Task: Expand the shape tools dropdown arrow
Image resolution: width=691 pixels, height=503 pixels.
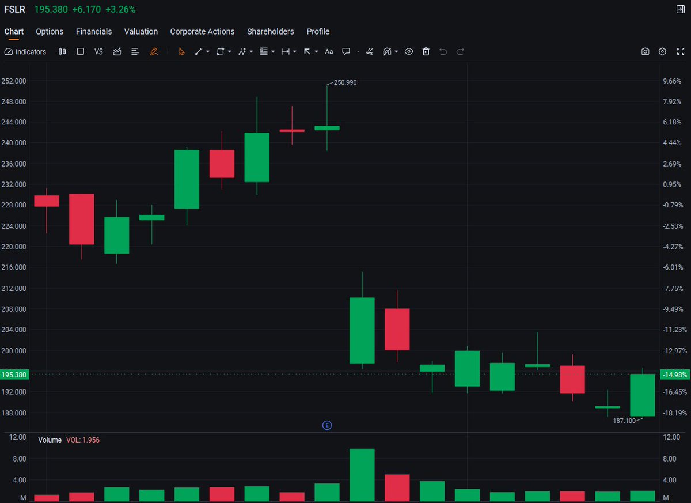Action: point(230,52)
